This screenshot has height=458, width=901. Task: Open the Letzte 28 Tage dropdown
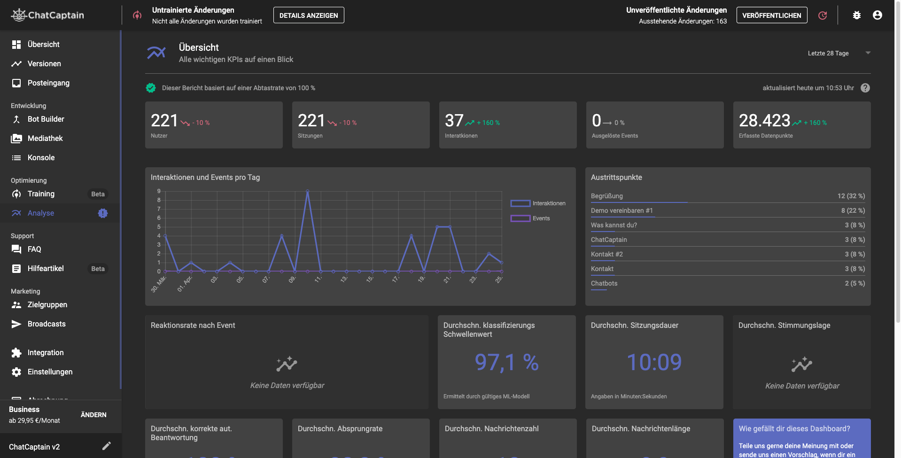(x=828, y=53)
